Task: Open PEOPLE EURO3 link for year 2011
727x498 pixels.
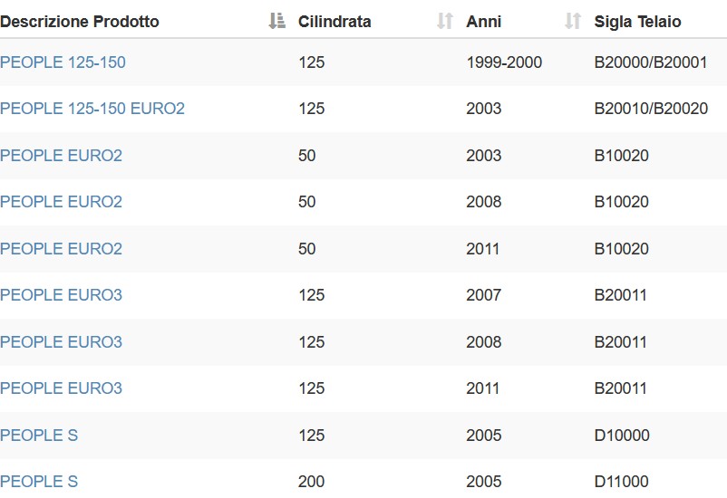Action: [x=61, y=388]
